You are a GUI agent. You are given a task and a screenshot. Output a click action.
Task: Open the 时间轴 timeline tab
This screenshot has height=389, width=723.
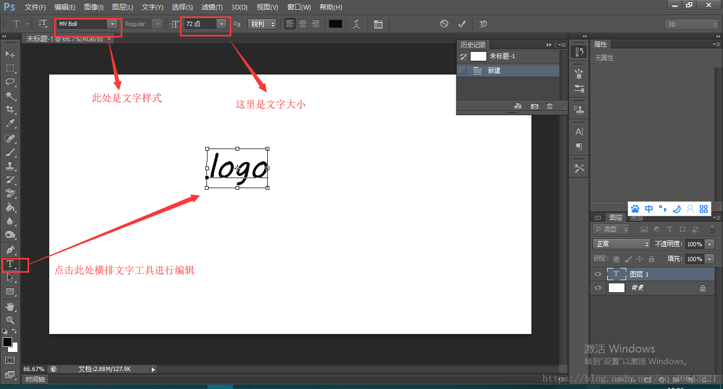35,379
